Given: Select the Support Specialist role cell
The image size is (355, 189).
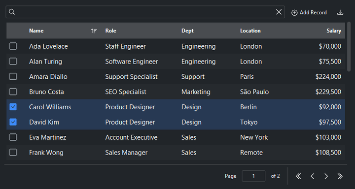Looking at the screenshot, I should pyautogui.click(x=131, y=77).
